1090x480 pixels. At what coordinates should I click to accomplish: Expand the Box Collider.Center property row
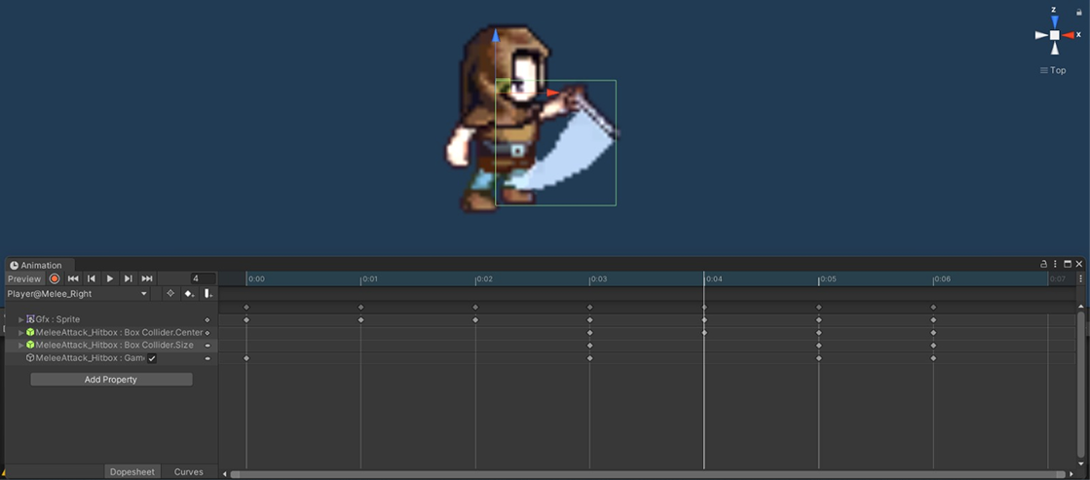21,332
